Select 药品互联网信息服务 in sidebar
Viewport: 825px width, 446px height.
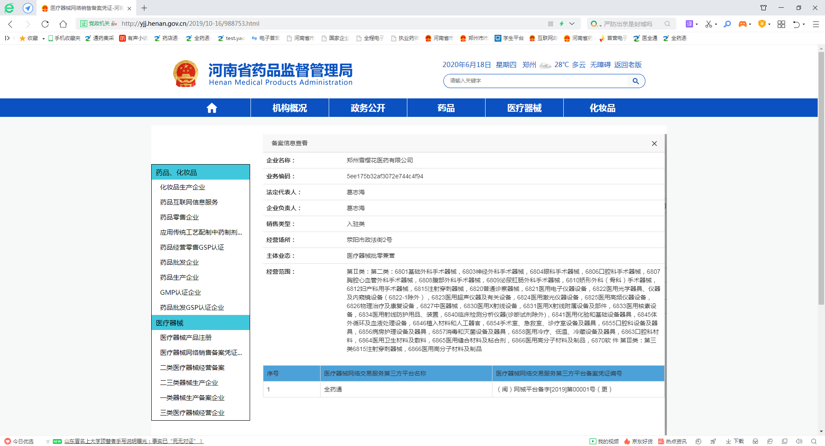(x=189, y=202)
